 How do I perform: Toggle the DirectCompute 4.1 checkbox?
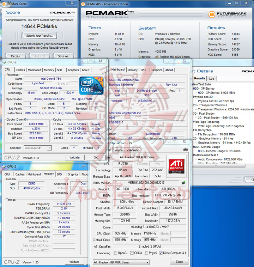(x=161, y=253)
